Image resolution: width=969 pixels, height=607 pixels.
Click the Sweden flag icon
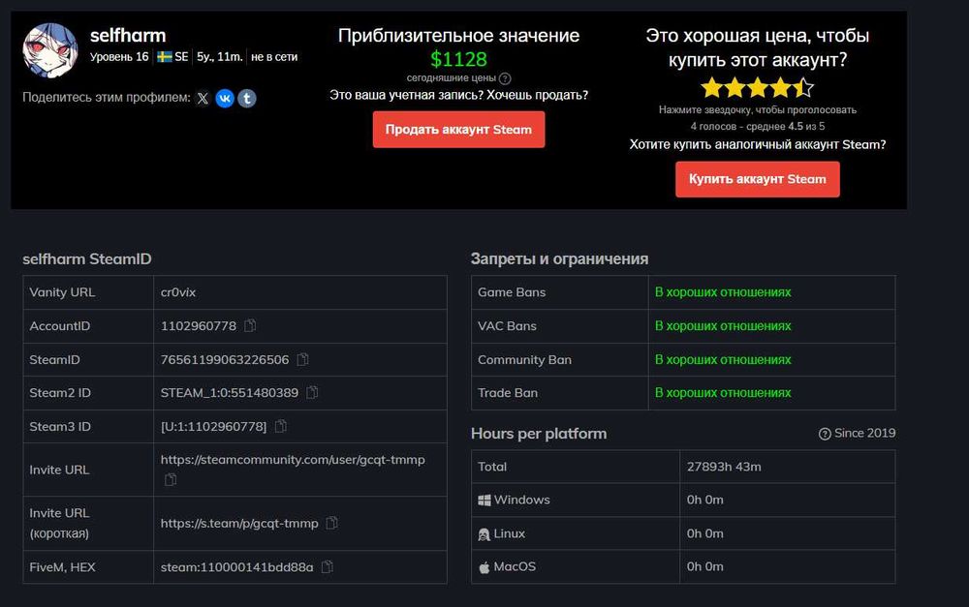click(x=165, y=57)
